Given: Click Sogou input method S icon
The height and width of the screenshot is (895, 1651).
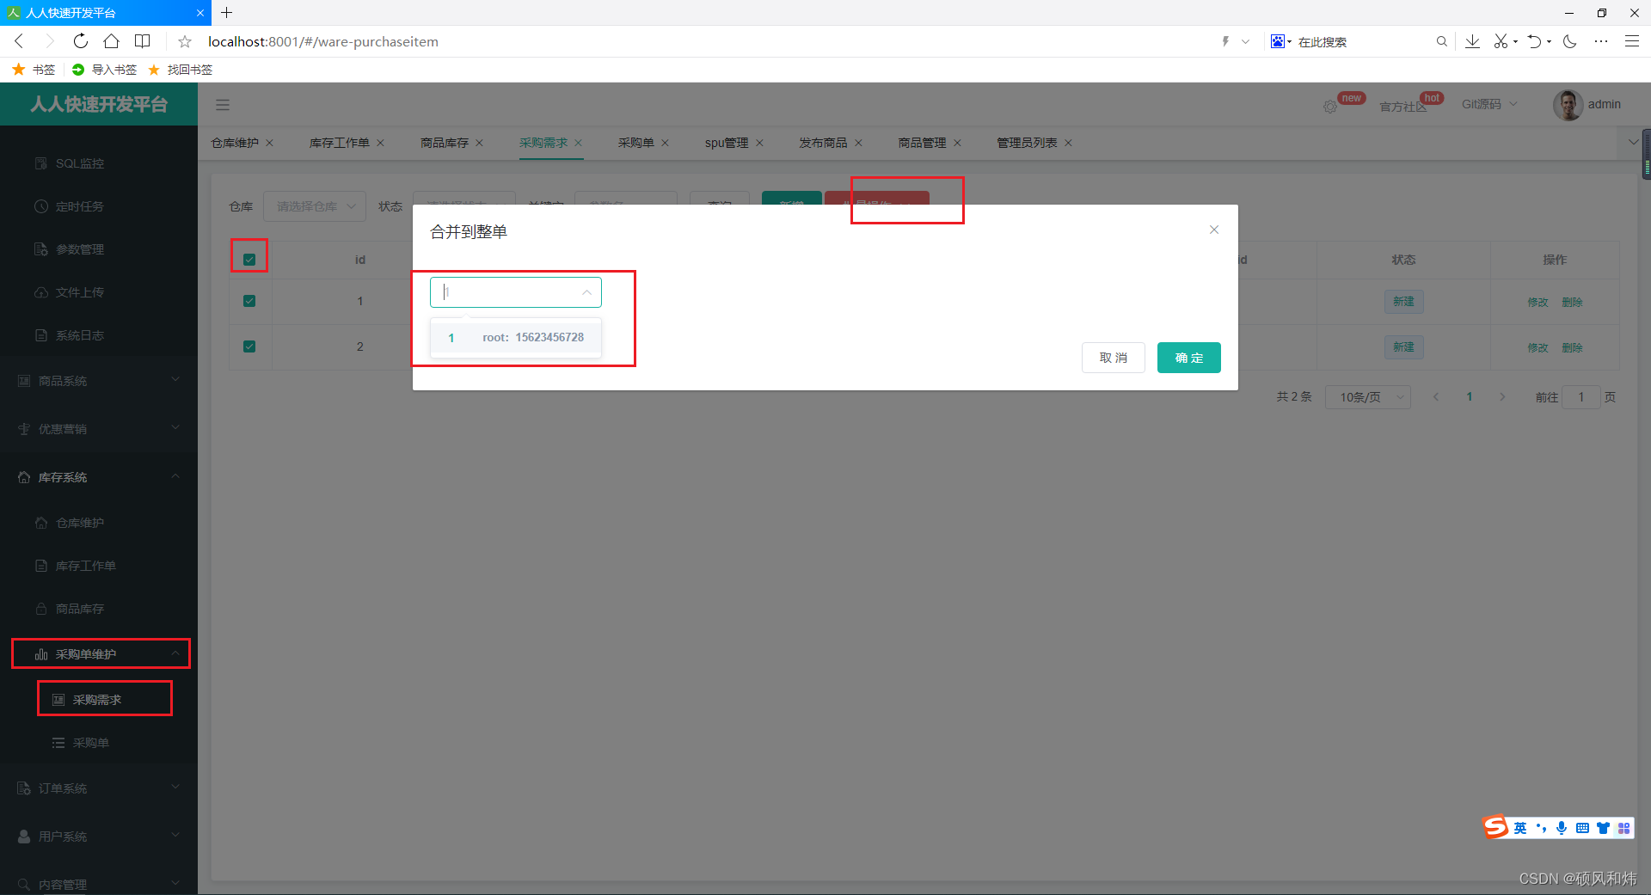Looking at the screenshot, I should point(1496,827).
